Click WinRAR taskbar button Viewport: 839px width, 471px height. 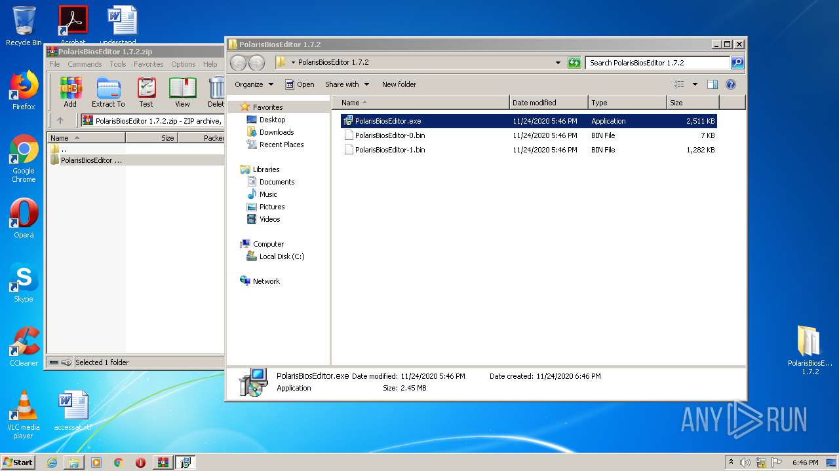pos(163,462)
